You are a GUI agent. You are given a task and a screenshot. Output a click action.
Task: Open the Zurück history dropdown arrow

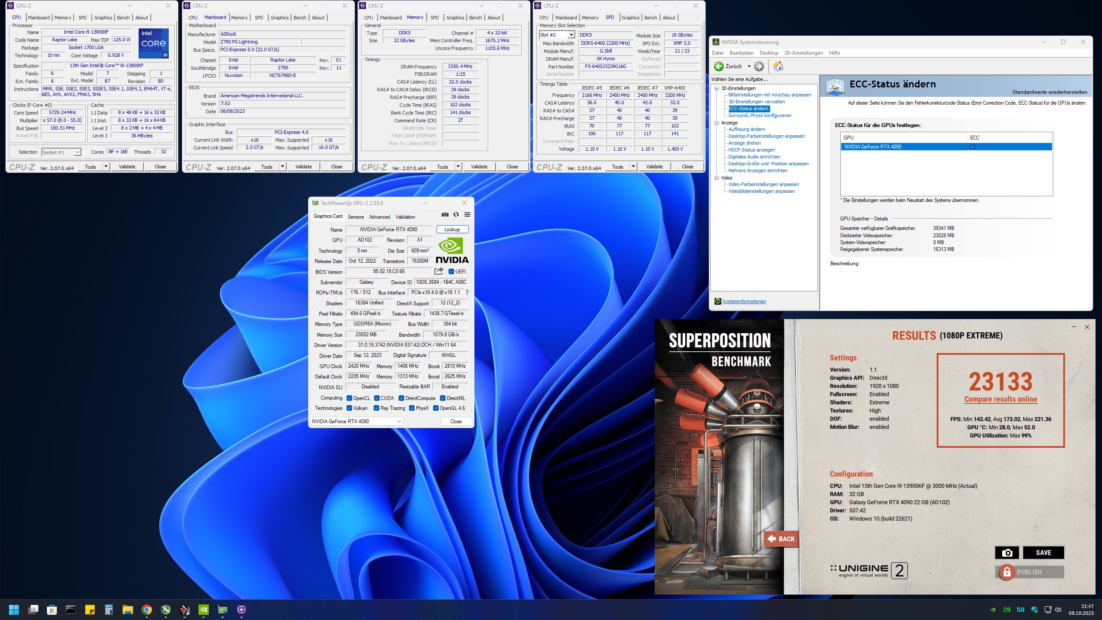749,66
